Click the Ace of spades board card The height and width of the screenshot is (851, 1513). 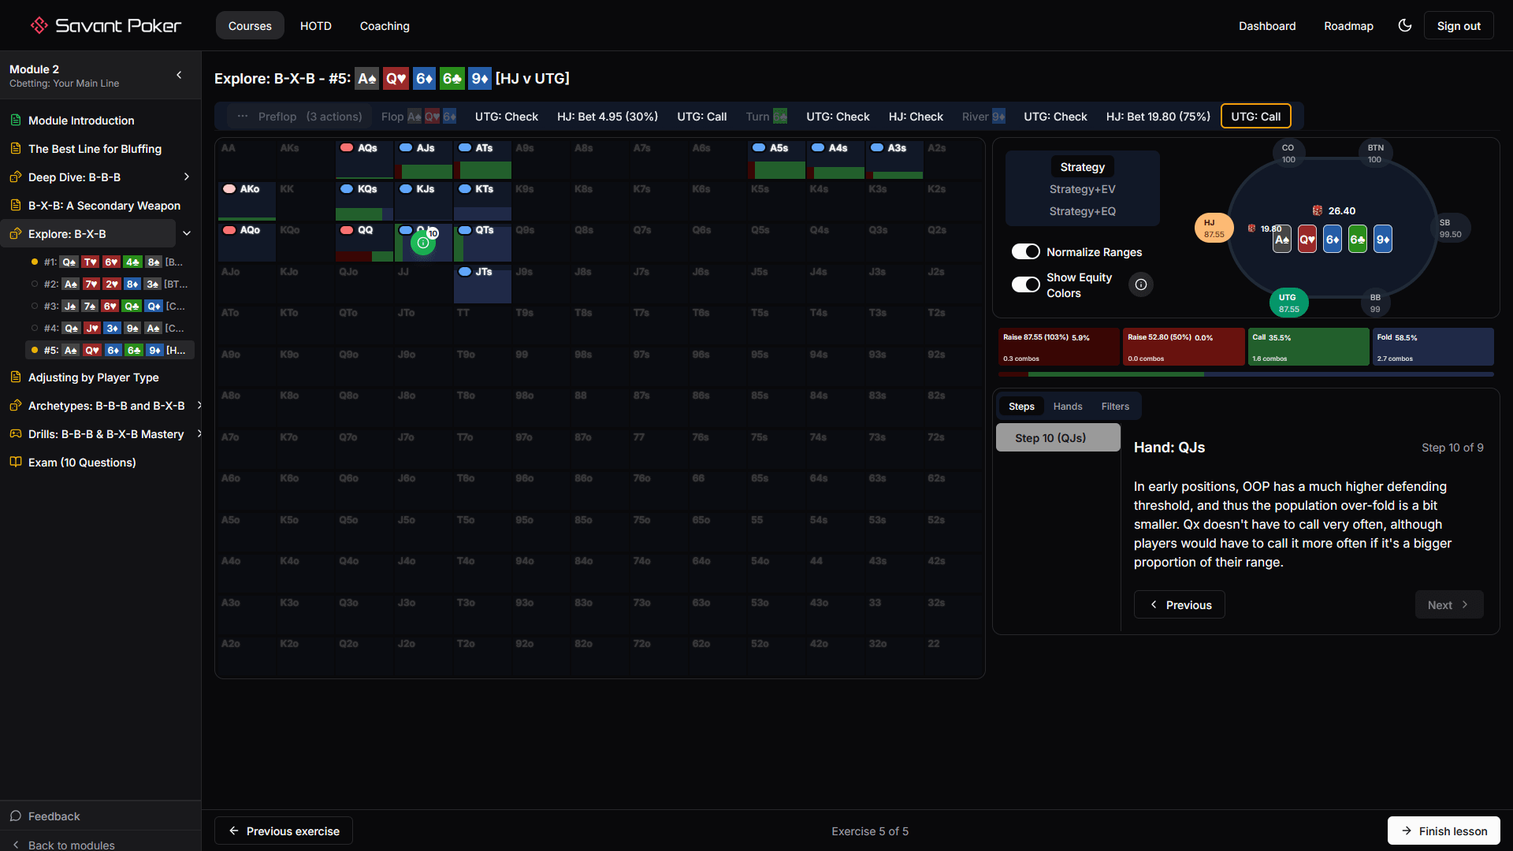pos(1282,240)
